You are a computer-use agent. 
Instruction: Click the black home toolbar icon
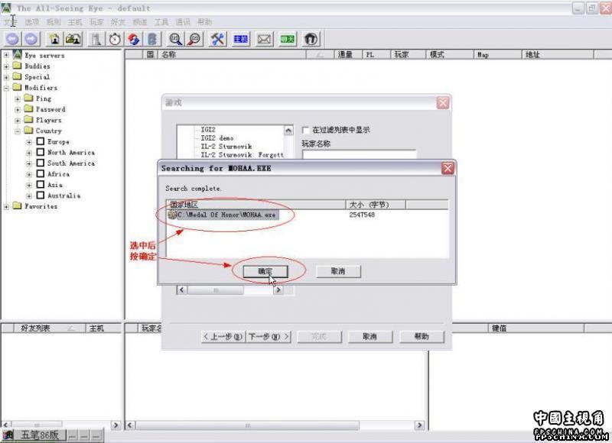(x=311, y=39)
